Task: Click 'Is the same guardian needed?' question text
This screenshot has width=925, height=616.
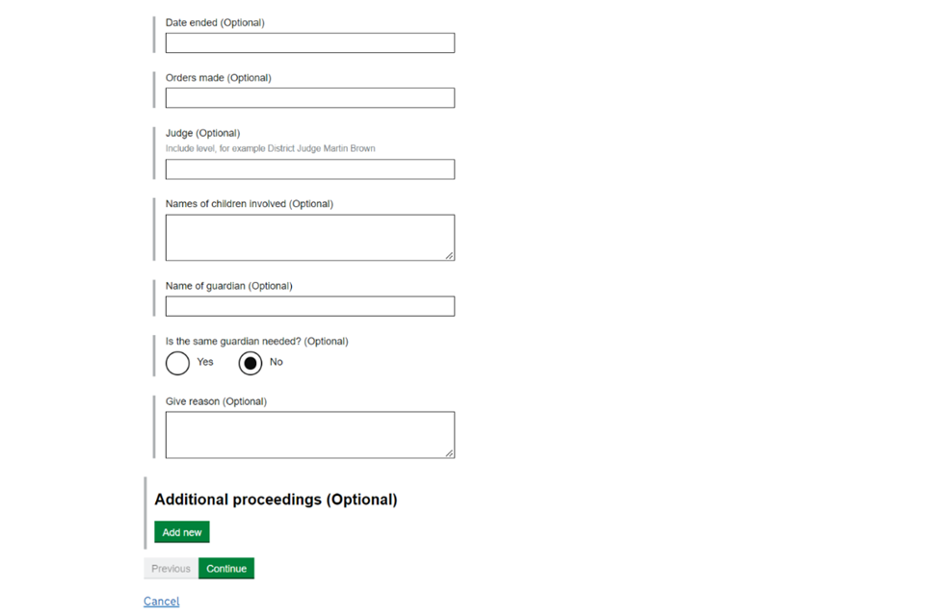Action: (256, 342)
